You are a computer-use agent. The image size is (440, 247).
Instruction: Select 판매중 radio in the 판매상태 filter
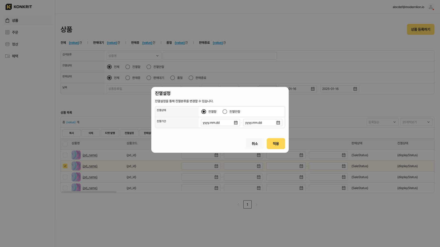click(x=128, y=78)
